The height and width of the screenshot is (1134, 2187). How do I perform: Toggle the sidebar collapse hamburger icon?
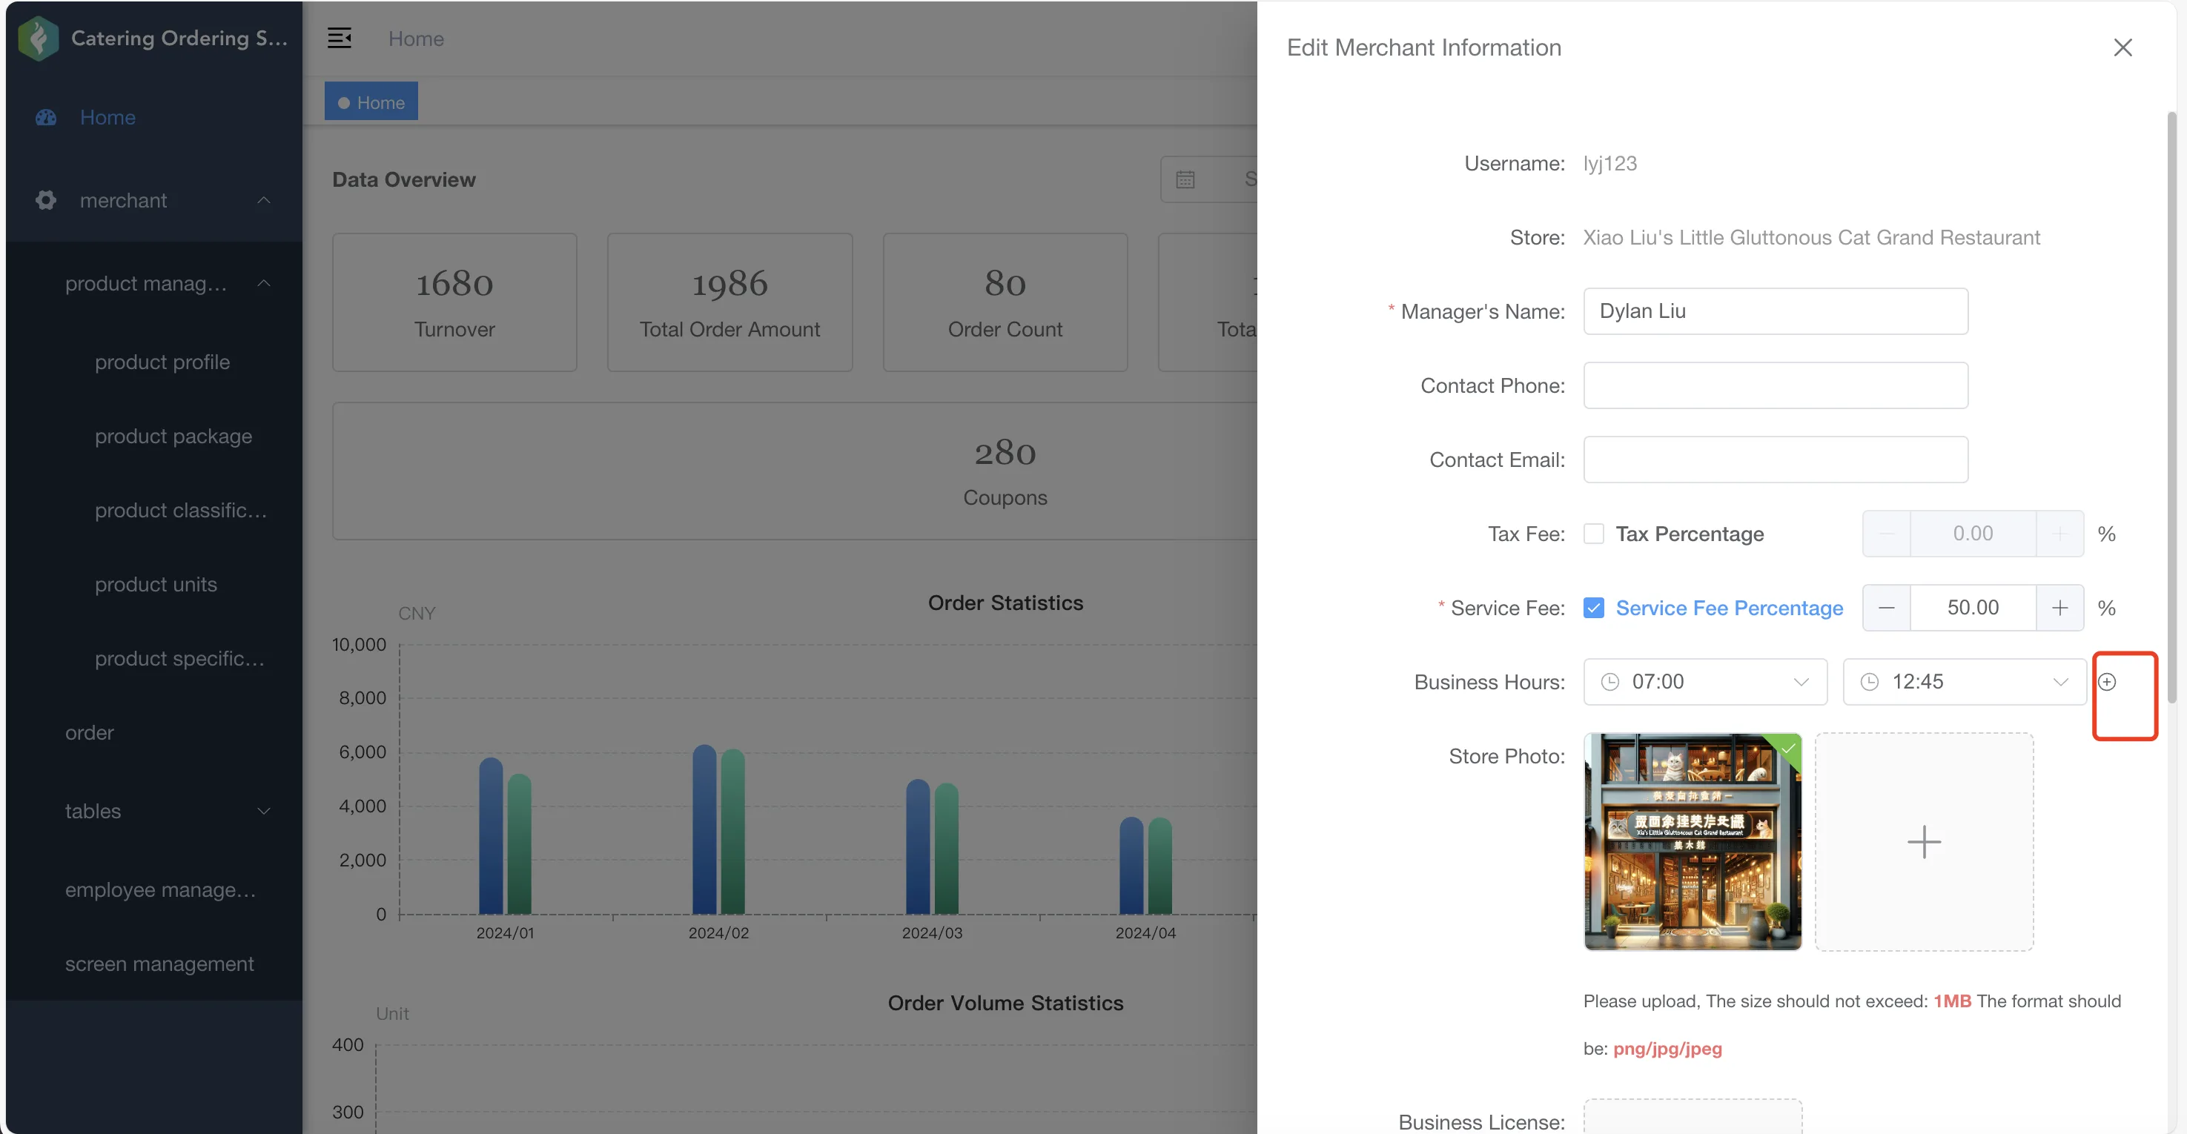[x=340, y=39]
